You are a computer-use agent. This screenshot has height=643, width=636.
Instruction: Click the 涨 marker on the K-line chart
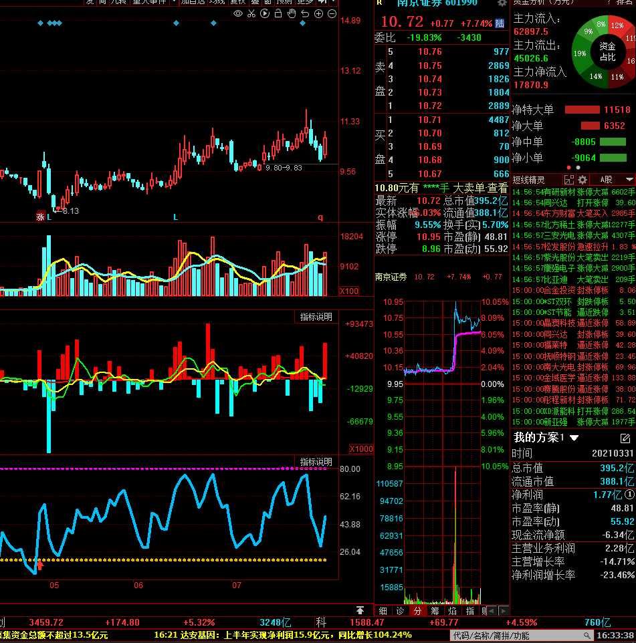click(40, 217)
